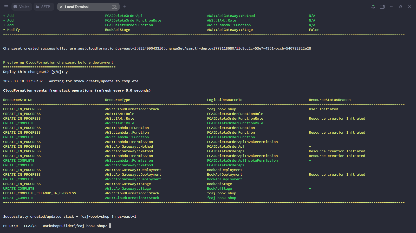Image resolution: width=416 pixels, height=233 pixels.
Task: Click 'BookApiStage' in the Modify row
Action: [x=118, y=30]
